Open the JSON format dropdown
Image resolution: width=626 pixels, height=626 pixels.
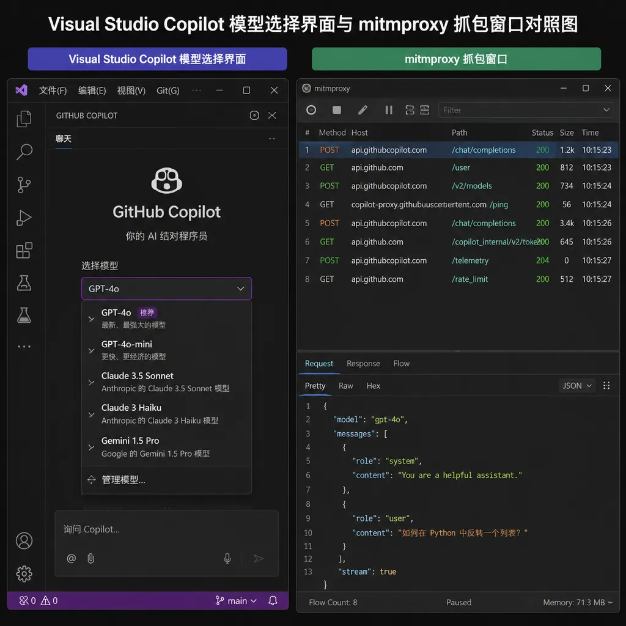pos(577,386)
